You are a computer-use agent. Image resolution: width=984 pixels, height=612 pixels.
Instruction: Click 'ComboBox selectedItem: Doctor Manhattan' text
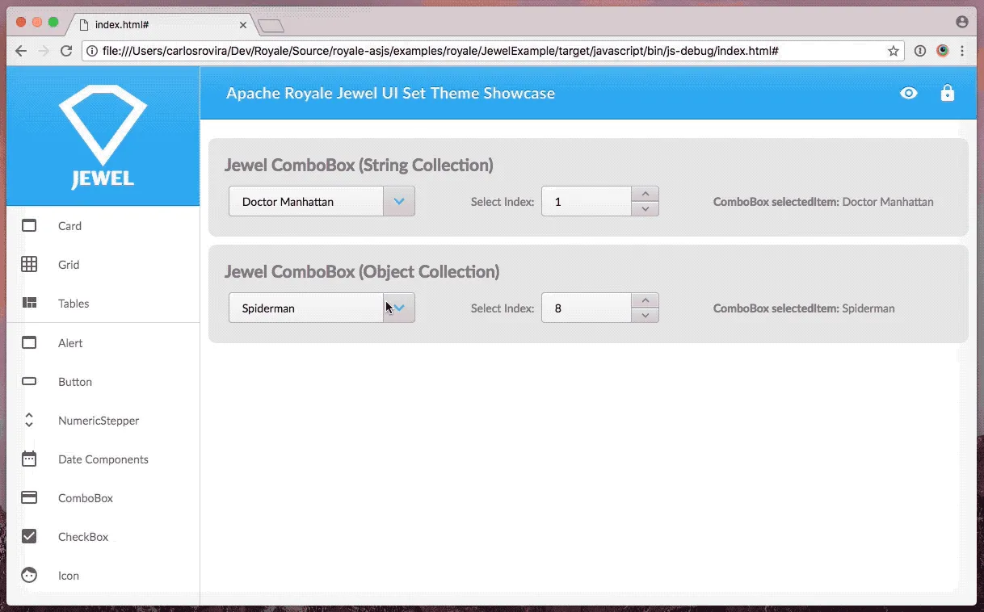pyautogui.click(x=823, y=202)
